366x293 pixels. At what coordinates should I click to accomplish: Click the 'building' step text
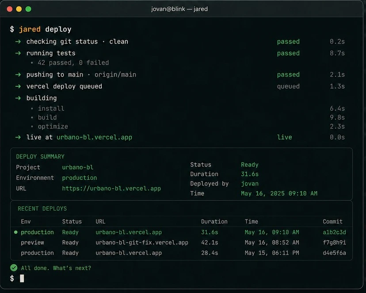click(42, 98)
